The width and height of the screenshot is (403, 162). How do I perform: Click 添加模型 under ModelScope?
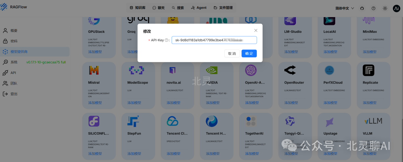[x=134, y=103]
